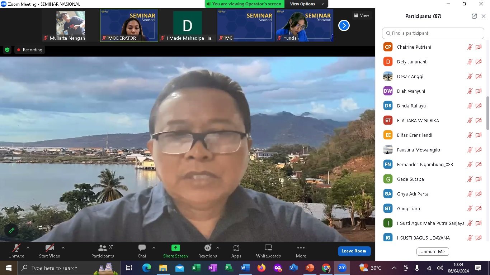Click the Find a participant search field
Image resolution: width=490 pixels, height=275 pixels.
point(433,33)
